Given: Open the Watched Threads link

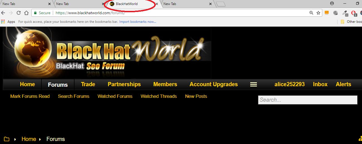Looking at the screenshot, I should tap(159, 96).
